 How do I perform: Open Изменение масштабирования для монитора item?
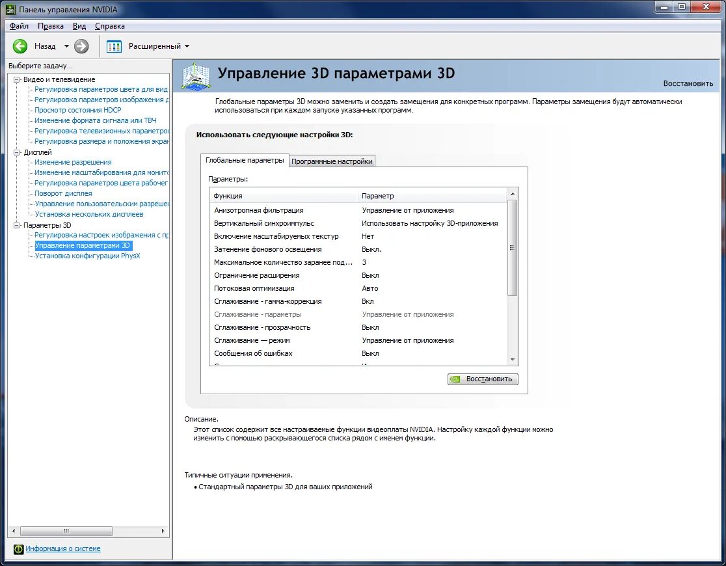click(101, 173)
